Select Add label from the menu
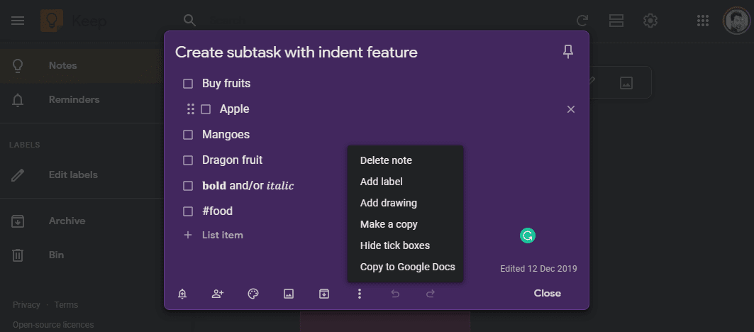 (405, 182)
